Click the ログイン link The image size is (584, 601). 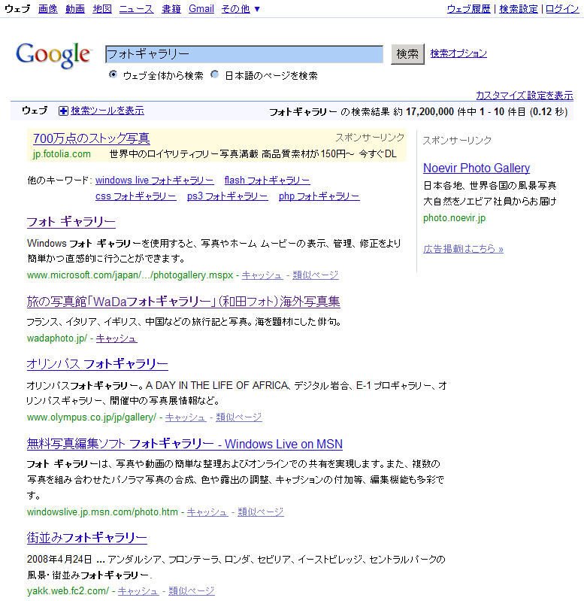tap(562, 9)
